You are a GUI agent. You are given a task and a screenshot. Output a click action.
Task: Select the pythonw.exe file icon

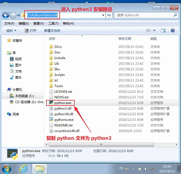click(x=51, y=119)
